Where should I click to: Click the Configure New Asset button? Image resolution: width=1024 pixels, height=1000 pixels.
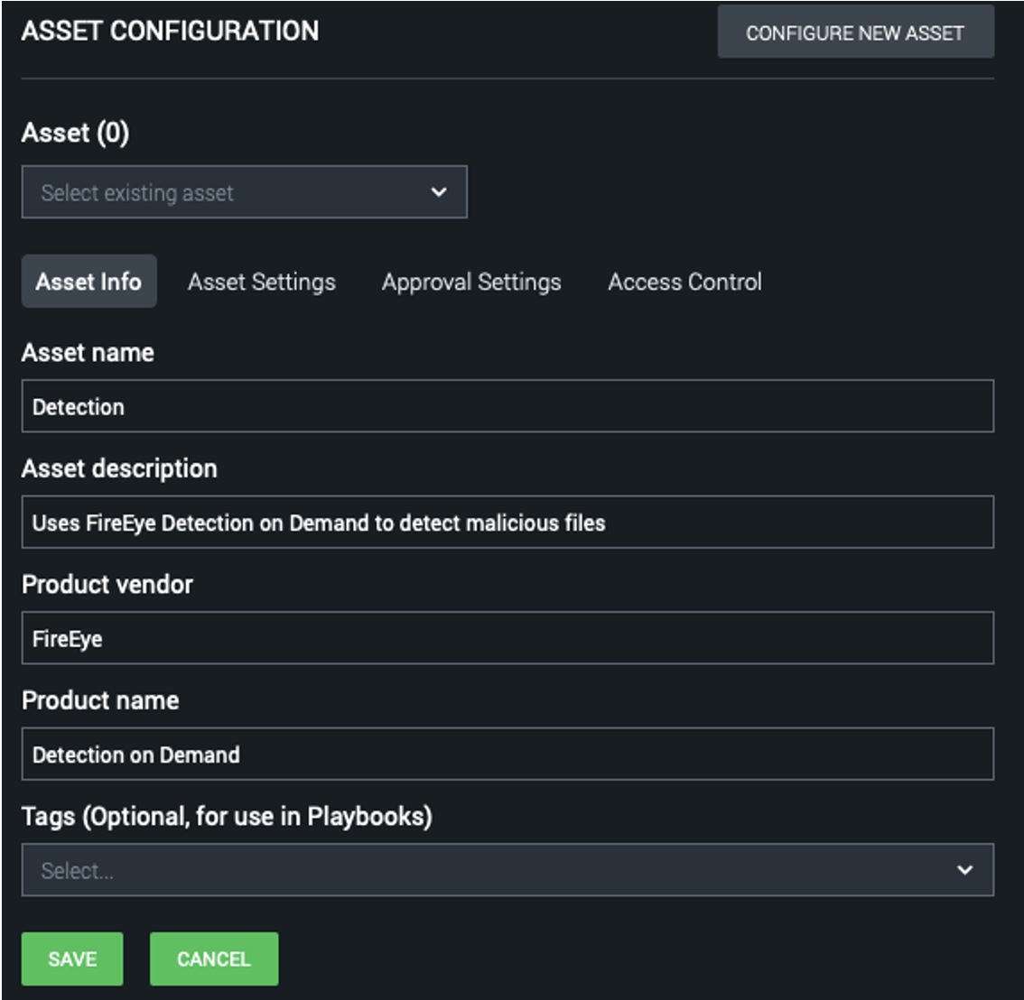[x=855, y=32]
